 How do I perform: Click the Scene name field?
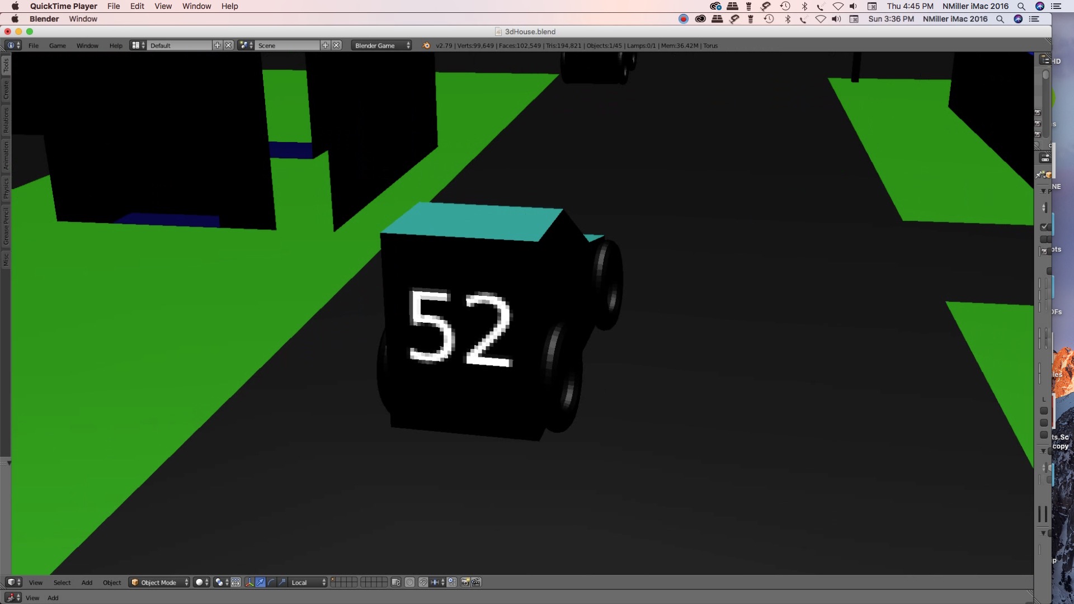pyautogui.click(x=288, y=45)
